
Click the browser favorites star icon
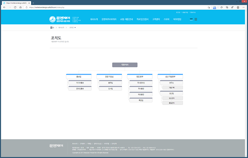click(x=221, y=7)
